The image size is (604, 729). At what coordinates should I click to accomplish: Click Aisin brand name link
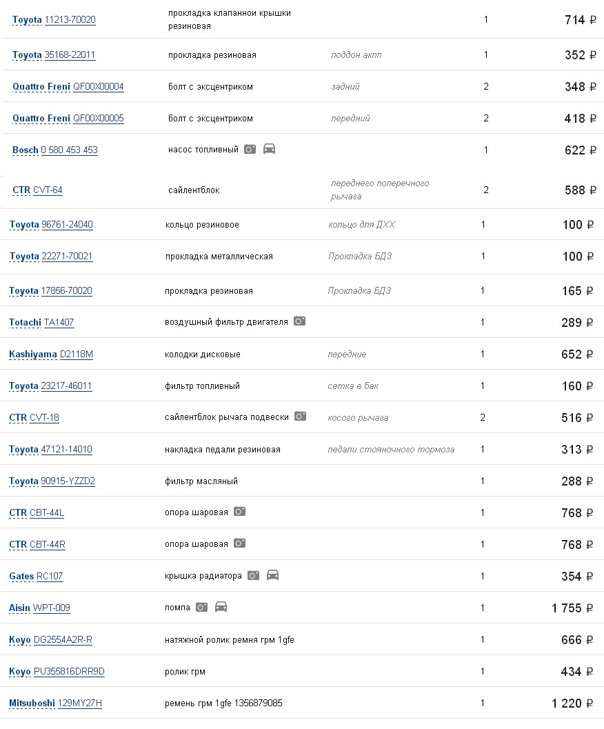19,608
